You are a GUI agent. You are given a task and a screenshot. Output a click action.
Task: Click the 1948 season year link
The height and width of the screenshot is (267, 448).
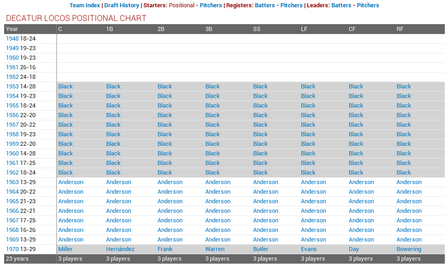click(x=12, y=39)
